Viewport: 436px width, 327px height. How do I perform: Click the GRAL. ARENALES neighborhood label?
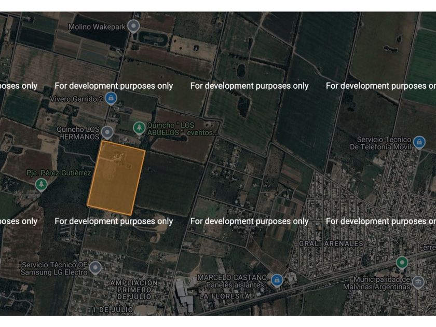(x=331, y=244)
